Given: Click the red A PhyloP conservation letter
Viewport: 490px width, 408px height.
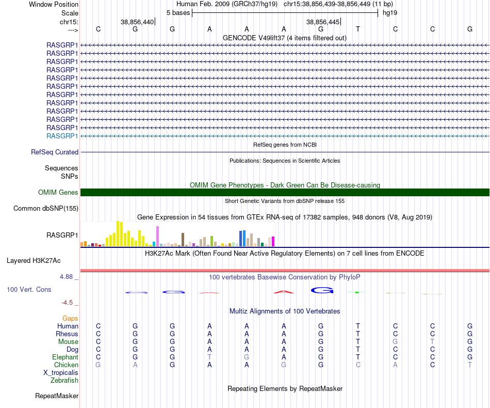Looking at the screenshot, I should pyautogui.click(x=284, y=292).
